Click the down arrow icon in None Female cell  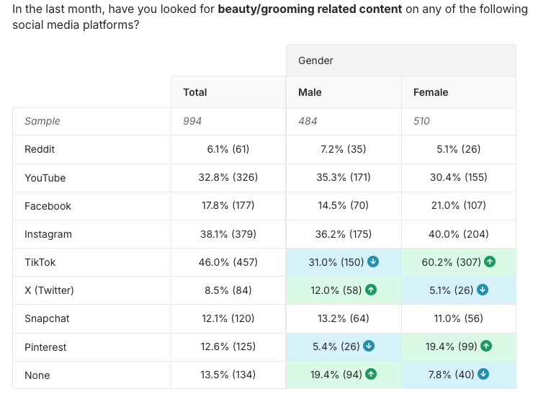(483, 375)
